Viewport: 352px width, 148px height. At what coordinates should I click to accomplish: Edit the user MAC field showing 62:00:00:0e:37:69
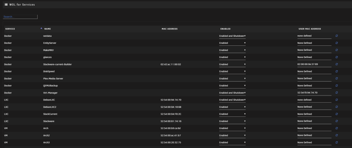coord(314,64)
